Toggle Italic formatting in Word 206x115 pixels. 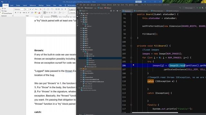(x=18, y=12)
